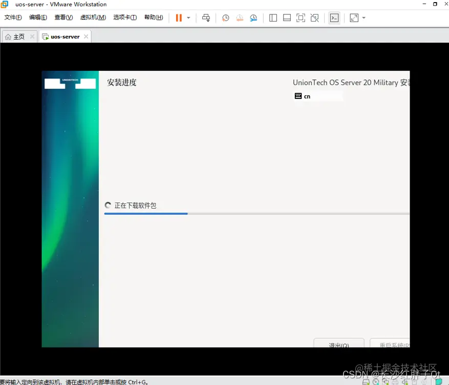Open the 虚拟机(M) menu

point(93,17)
